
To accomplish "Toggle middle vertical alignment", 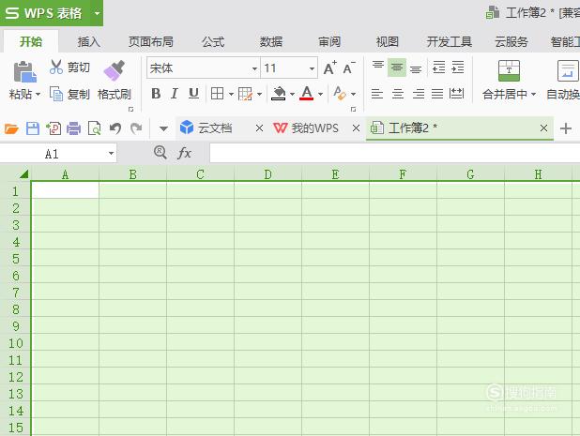I will pyautogui.click(x=397, y=68).
